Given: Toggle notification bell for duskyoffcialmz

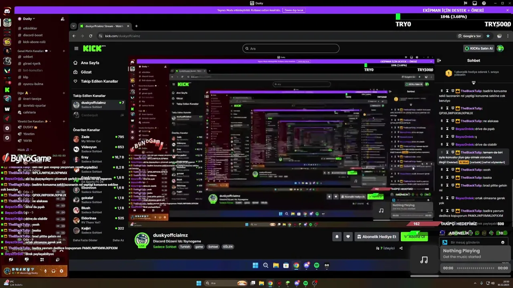Looking at the screenshot, I should pyautogui.click(x=337, y=237).
